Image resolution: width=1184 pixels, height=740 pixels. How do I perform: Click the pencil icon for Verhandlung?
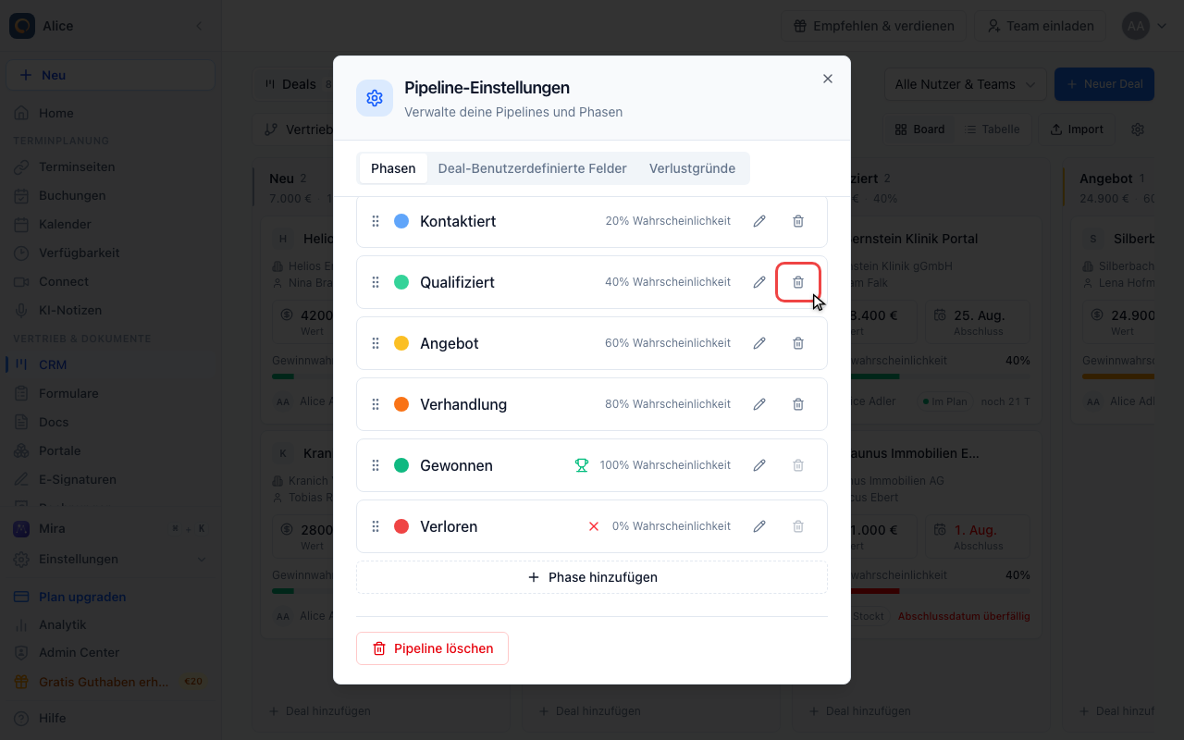click(x=759, y=404)
